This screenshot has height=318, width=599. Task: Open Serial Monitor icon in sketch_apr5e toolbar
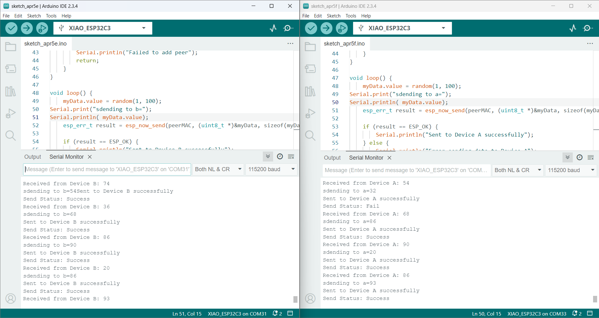[x=288, y=28]
